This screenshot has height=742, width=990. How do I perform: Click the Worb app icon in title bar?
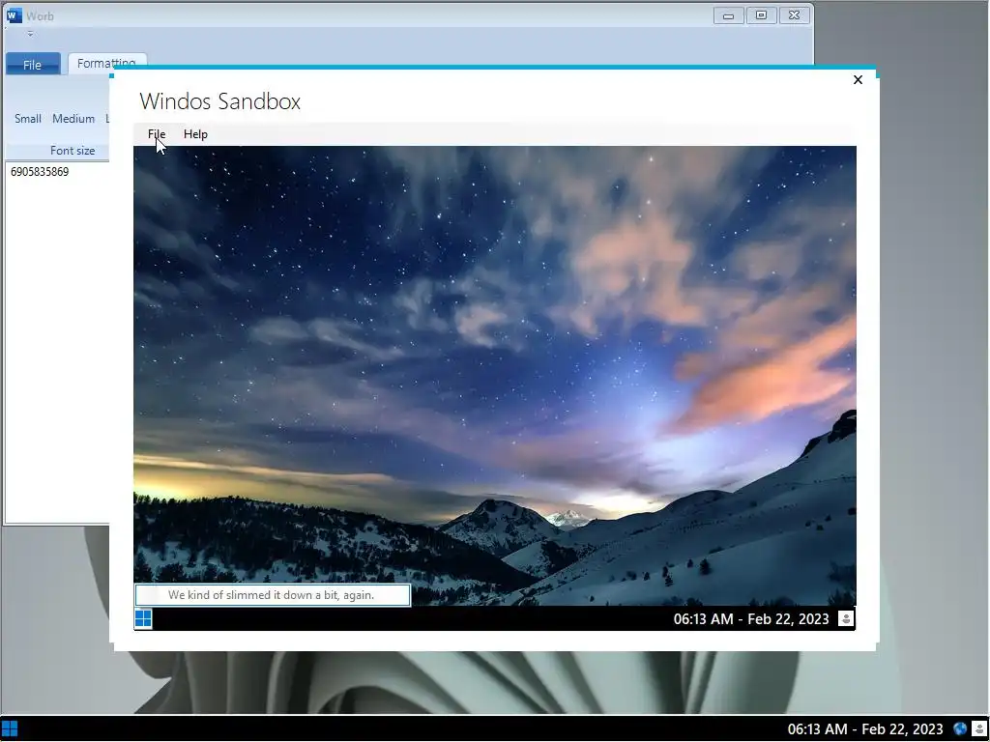[x=14, y=15]
